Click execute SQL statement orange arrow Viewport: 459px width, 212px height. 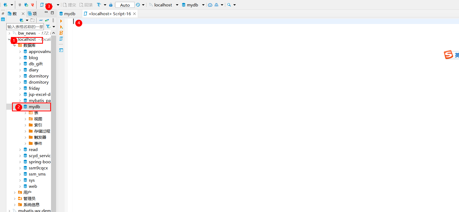(61, 21)
